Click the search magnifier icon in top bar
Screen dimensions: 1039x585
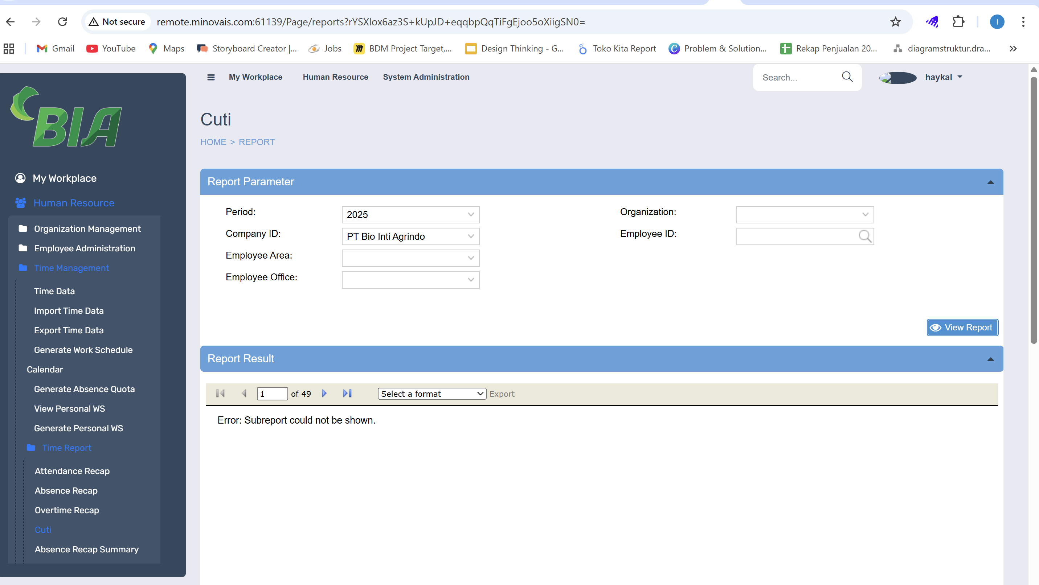(847, 77)
